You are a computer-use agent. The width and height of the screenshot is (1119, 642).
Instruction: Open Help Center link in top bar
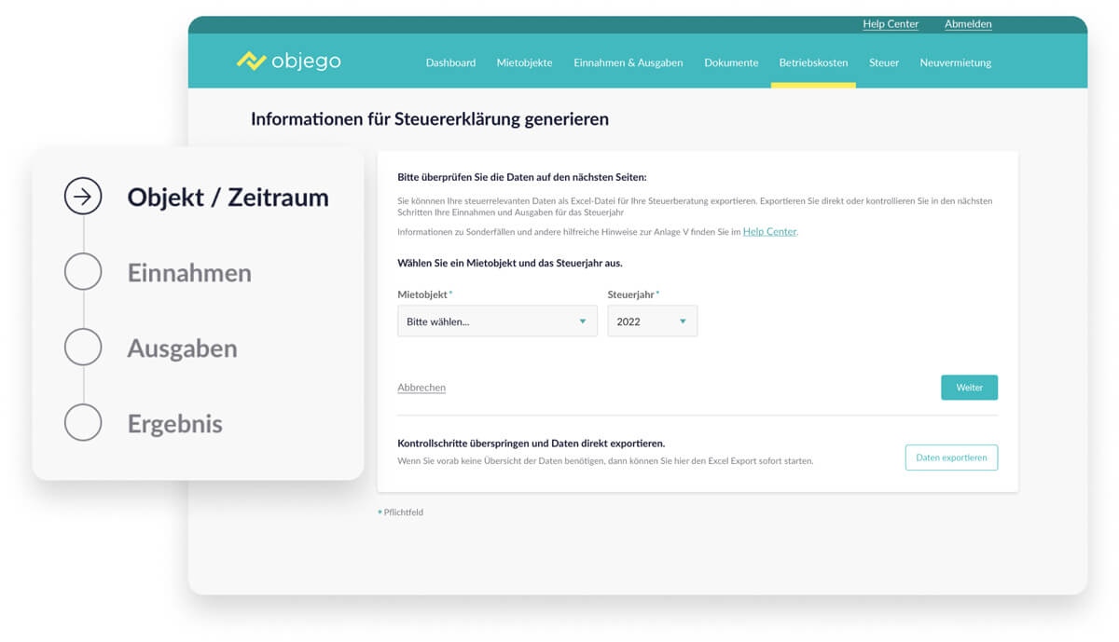pos(891,24)
